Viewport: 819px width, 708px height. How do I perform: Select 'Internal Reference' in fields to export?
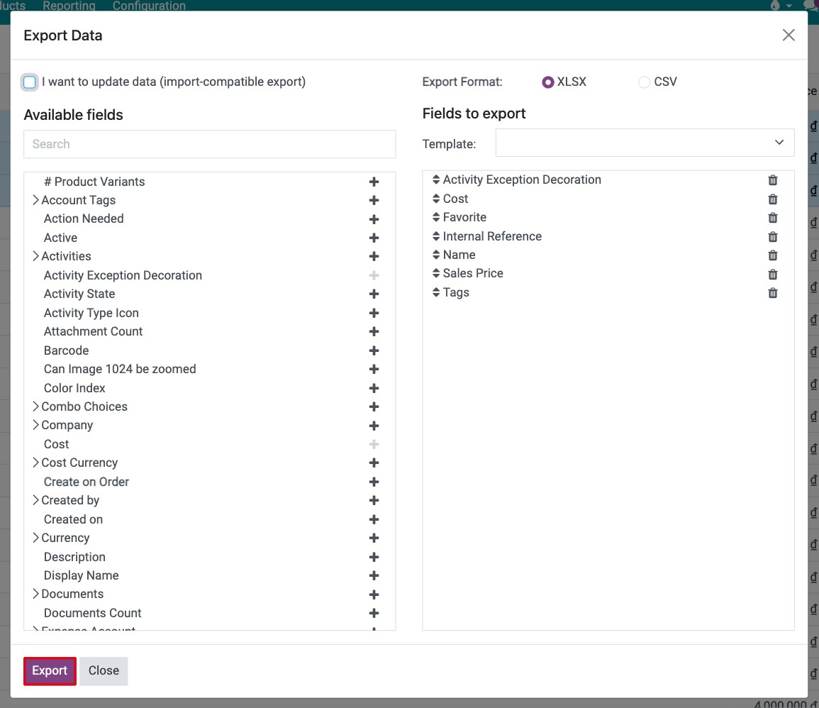click(x=608, y=237)
